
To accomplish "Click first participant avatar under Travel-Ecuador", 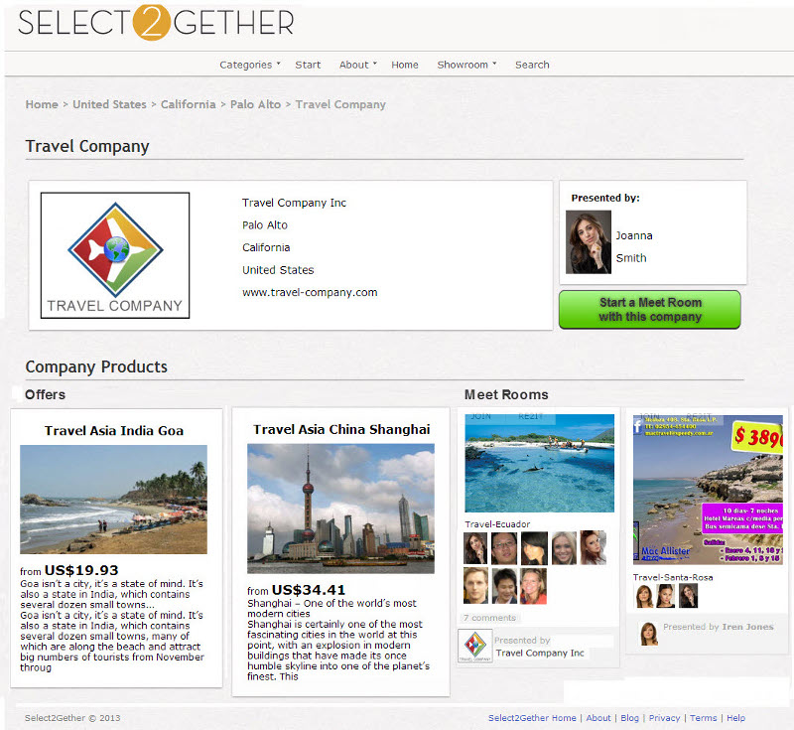I will click(475, 547).
